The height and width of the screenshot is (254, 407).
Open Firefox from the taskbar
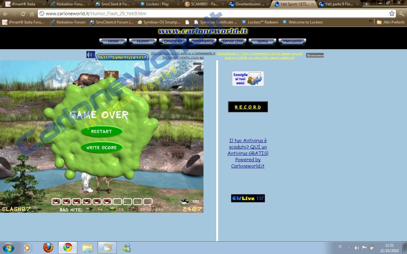pos(48,248)
